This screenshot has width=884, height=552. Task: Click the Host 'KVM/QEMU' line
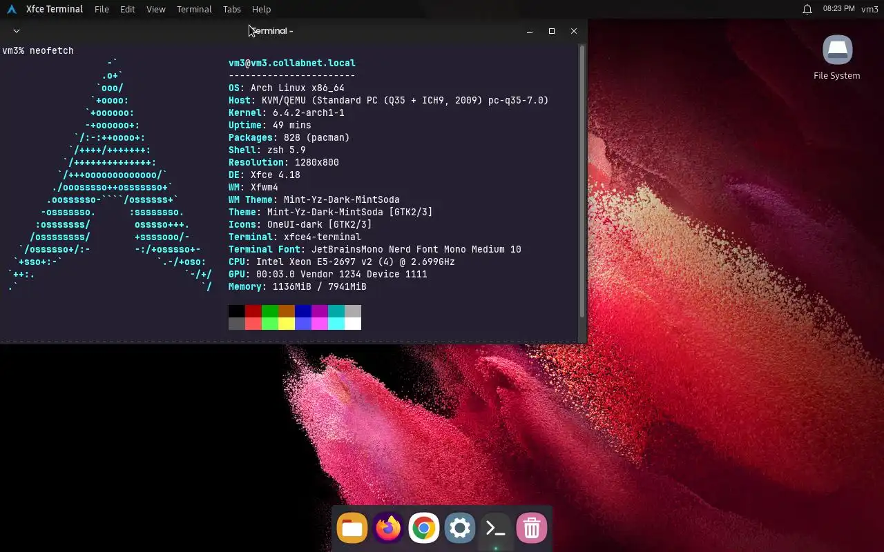(x=389, y=100)
